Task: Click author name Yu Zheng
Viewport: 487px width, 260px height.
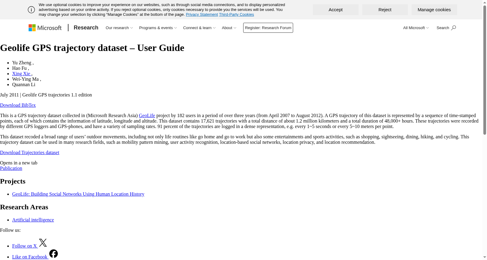Action: click(22, 63)
